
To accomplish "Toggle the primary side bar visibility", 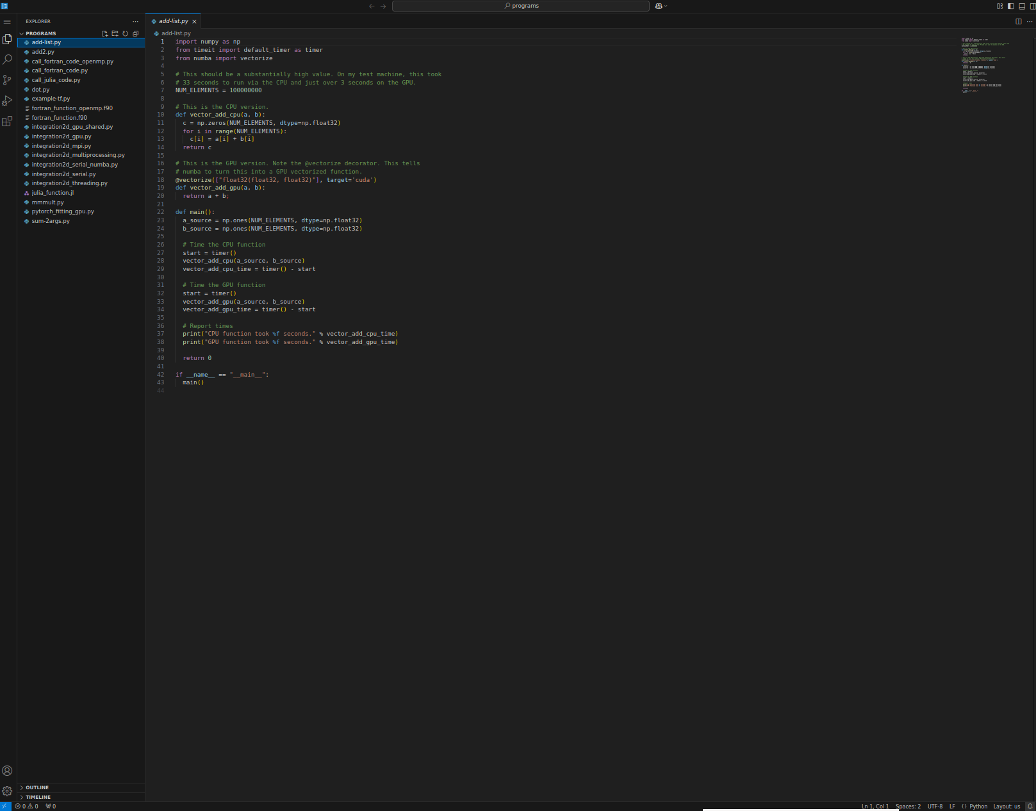I will pyautogui.click(x=1011, y=6).
